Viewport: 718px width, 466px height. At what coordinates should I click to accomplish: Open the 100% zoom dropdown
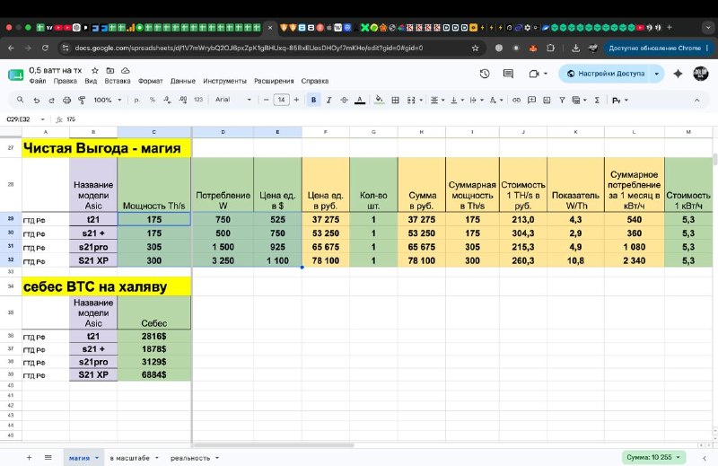pyautogui.click(x=108, y=100)
